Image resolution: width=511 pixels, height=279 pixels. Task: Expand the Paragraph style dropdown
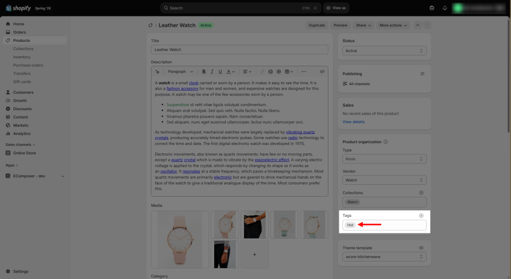click(181, 72)
